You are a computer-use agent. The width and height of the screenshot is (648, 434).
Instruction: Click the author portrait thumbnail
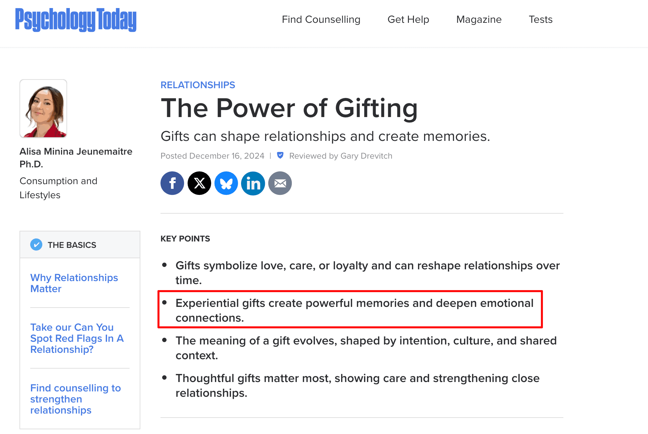44,109
